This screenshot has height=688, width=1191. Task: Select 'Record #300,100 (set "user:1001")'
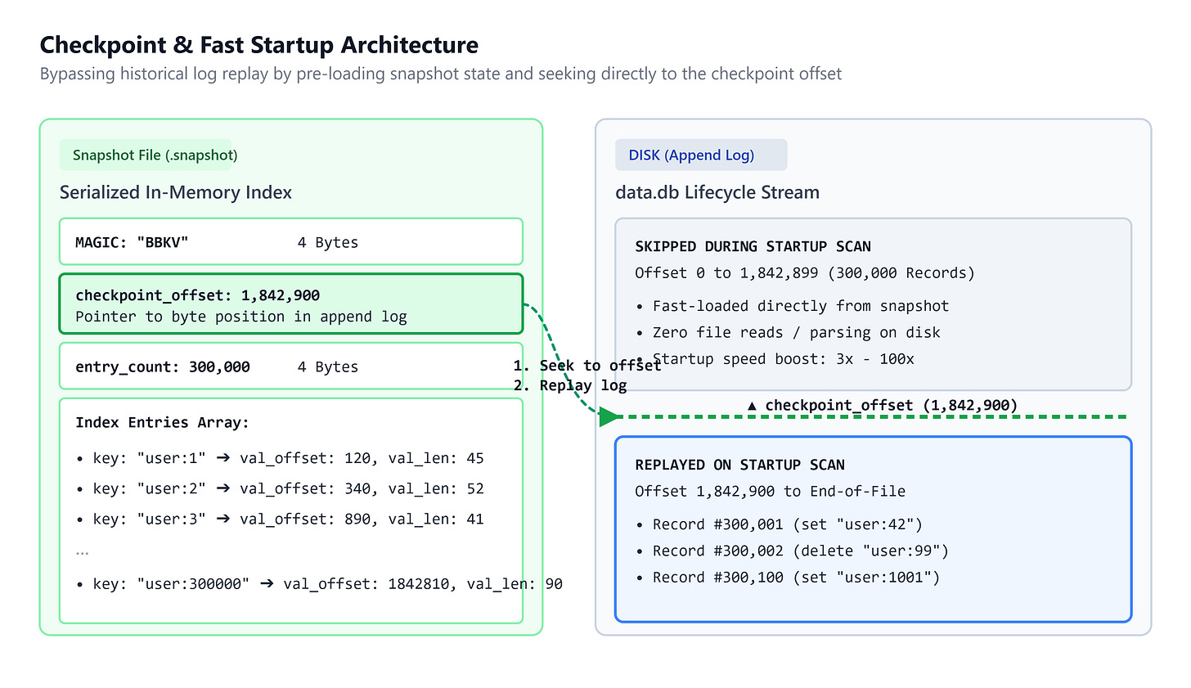click(789, 578)
